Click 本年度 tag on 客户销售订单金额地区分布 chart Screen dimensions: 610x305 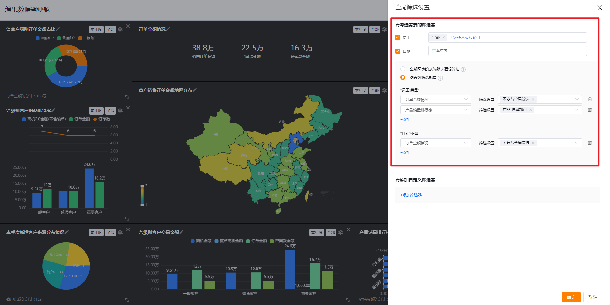point(360,90)
